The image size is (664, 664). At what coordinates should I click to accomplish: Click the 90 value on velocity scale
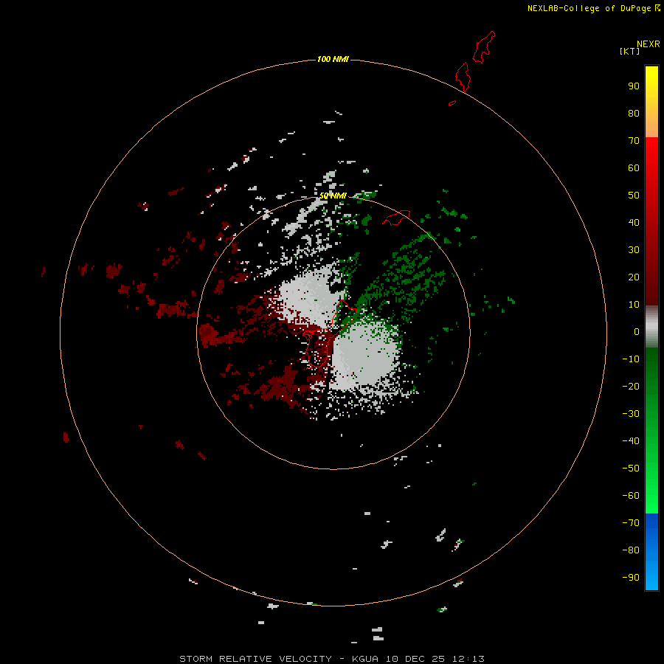click(634, 86)
